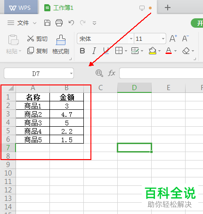The width and height of the screenshot is (203, 214).
Task: Click the Save icon in quick toolbar
Action: click(47, 23)
